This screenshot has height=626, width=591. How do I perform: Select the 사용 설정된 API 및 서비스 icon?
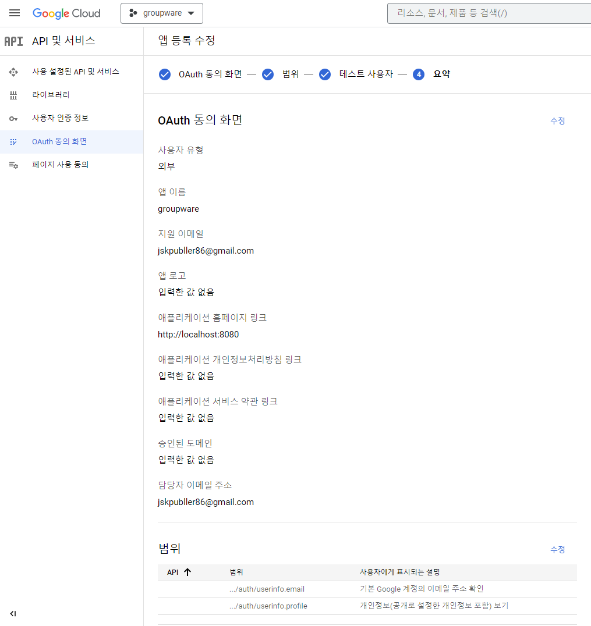pos(13,71)
